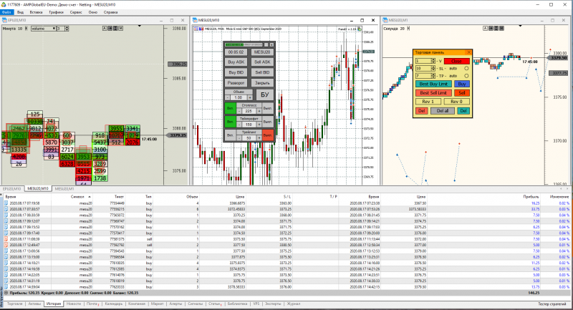Click the stepper next to value 3 in EPU20 chart
Image resolution: width=573 pixels, height=310 pixels.
point(67,29)
